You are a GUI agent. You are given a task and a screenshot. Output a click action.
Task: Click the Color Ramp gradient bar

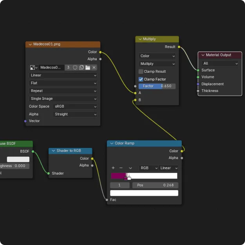coord(144,176)
